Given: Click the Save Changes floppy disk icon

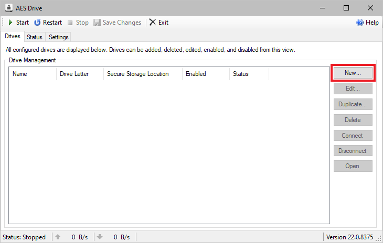Looking at the screenshot, I should tap(97, 23).
